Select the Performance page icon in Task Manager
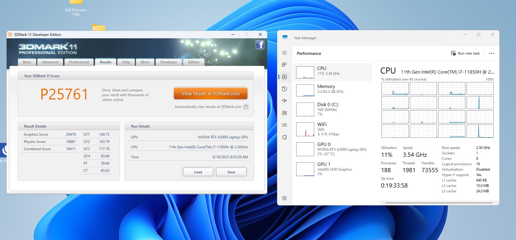The width and height of the screenshot is (516, 240). coord(284,77)
